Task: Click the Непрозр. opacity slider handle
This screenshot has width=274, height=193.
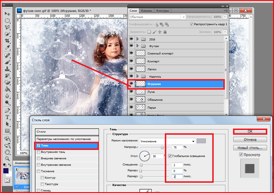Action: point(162,147)
